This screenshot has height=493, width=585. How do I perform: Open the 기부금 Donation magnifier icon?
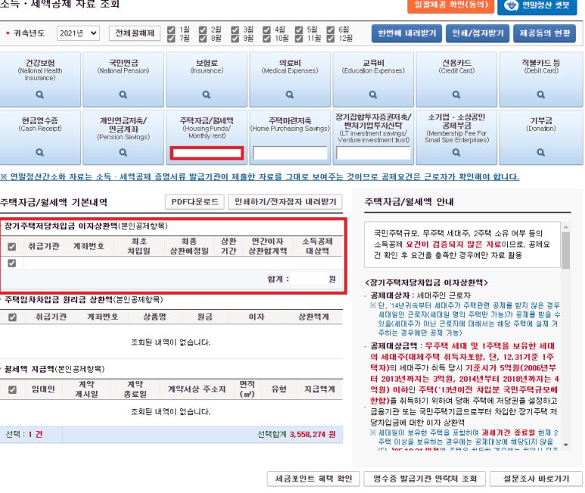point(540,152)
